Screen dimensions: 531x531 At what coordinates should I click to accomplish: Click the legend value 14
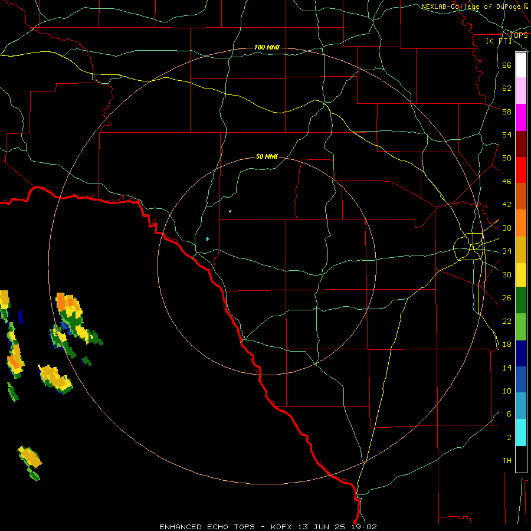click(x=507, y=368)
